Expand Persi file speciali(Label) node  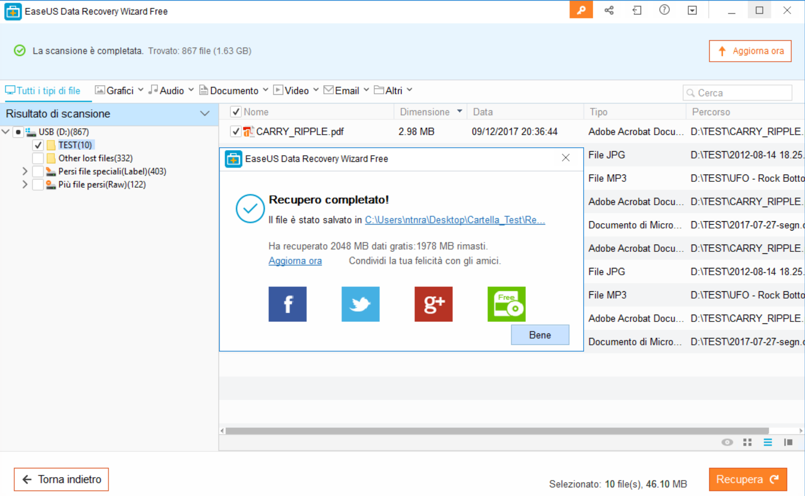pyautogui.click(x=25, y=171)
